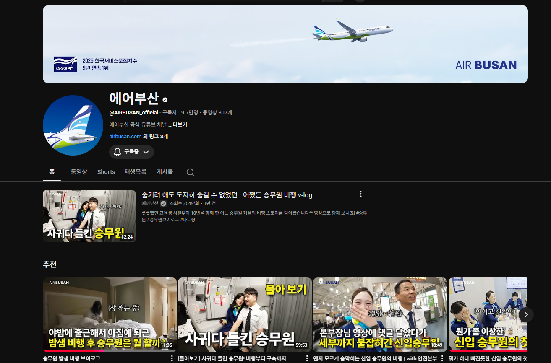551x363 pixels.
Task: Show additional links via 외 링크 3개
Action: coord(156,136)
